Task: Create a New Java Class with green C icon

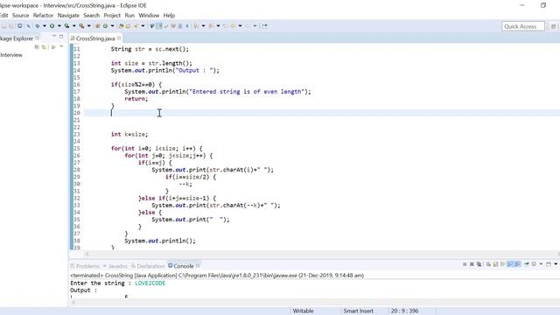Action: click(105, 26)
